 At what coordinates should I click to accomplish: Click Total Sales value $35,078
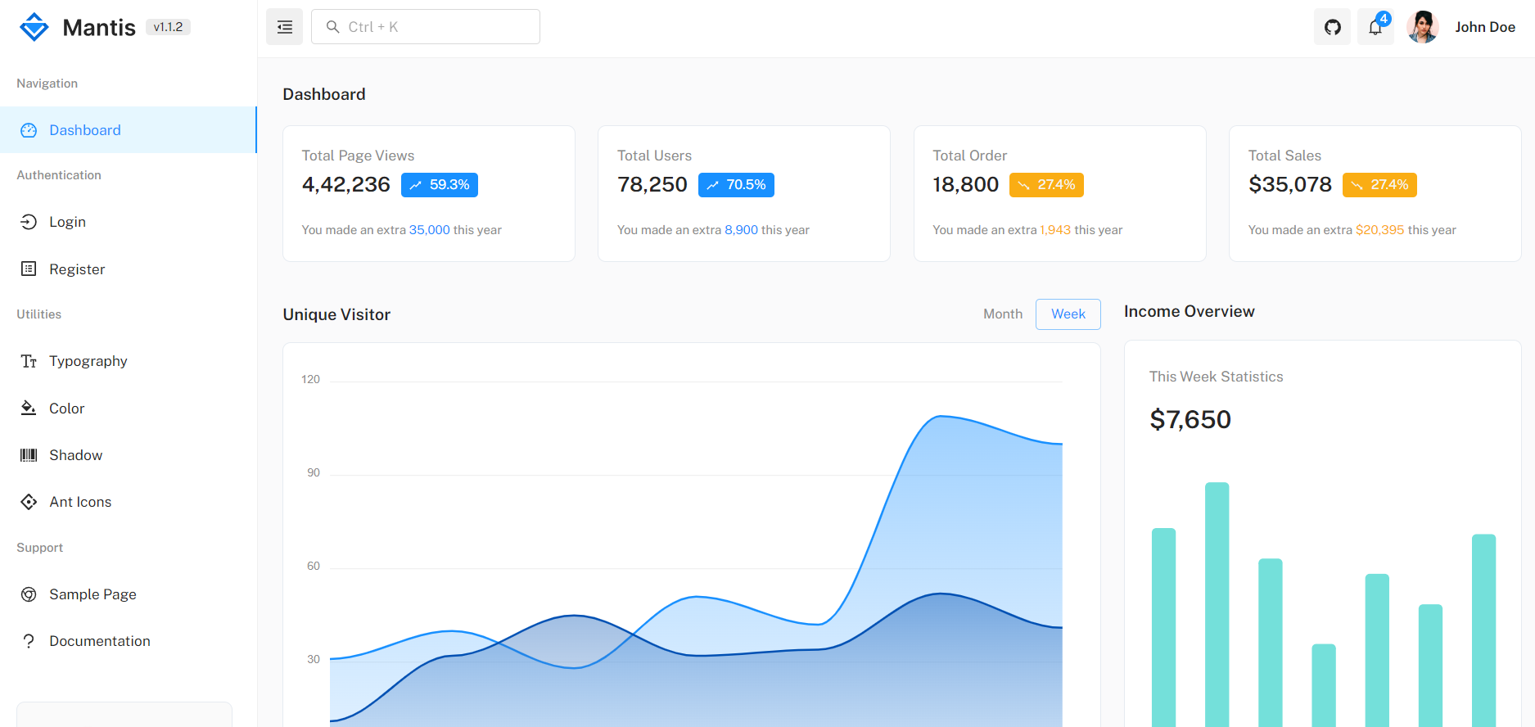[x=1290, y=185]
